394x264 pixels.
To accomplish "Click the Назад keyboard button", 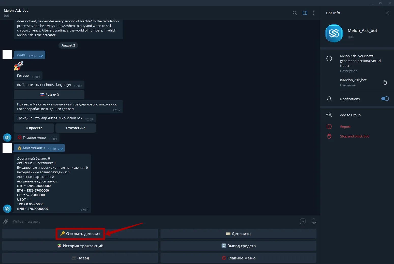I will [80, 258].
